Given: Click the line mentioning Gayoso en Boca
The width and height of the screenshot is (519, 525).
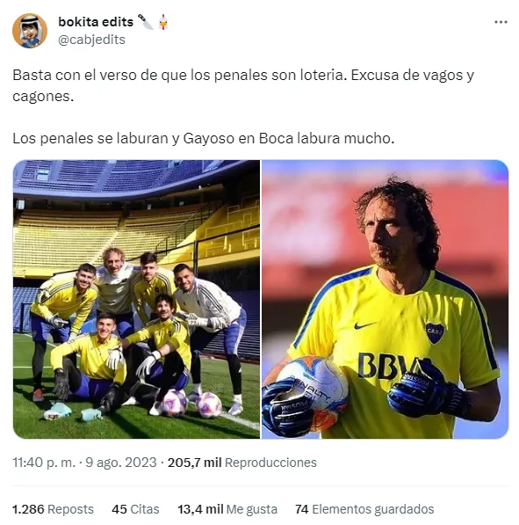Looking at the screenshot, I should click(204, 138).
